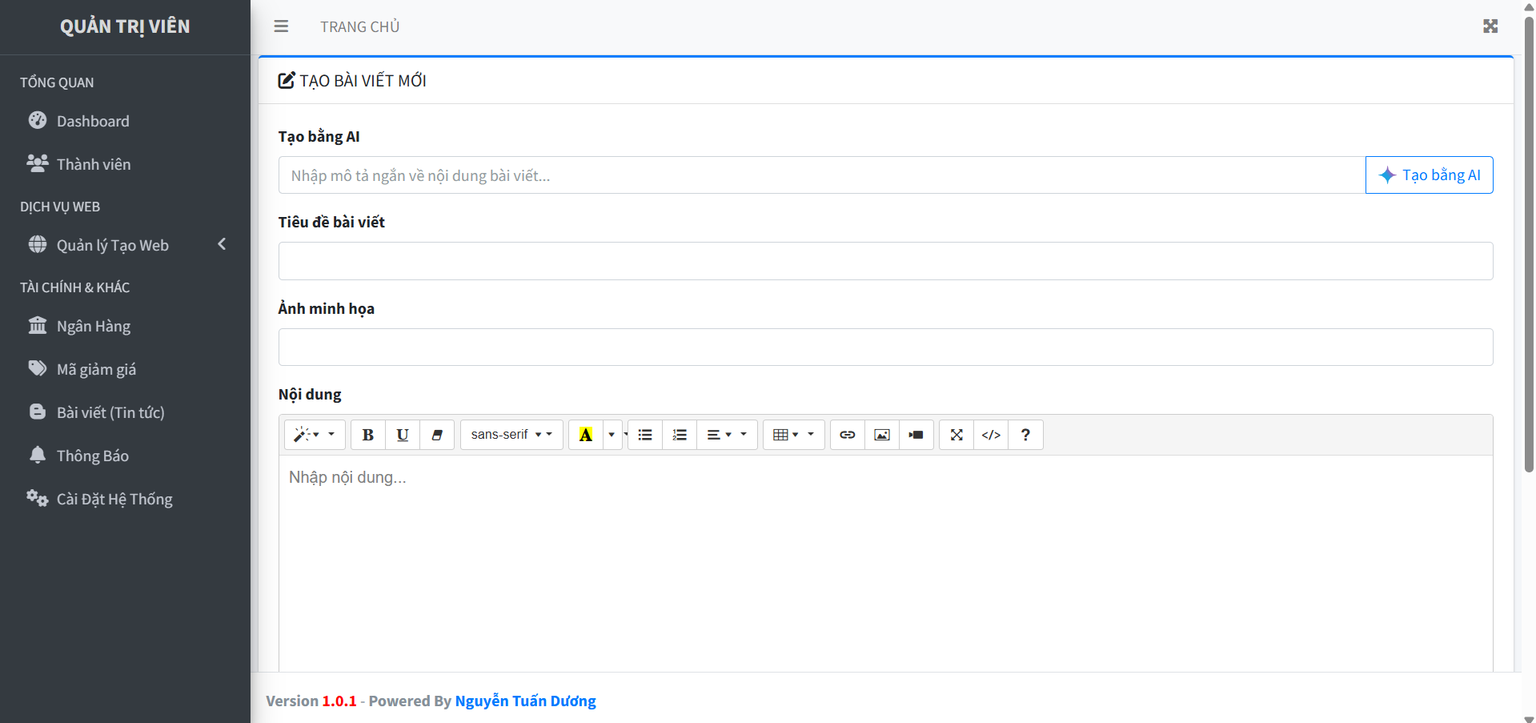Open the sans-serif font family dropdown

tap(511, 435)
